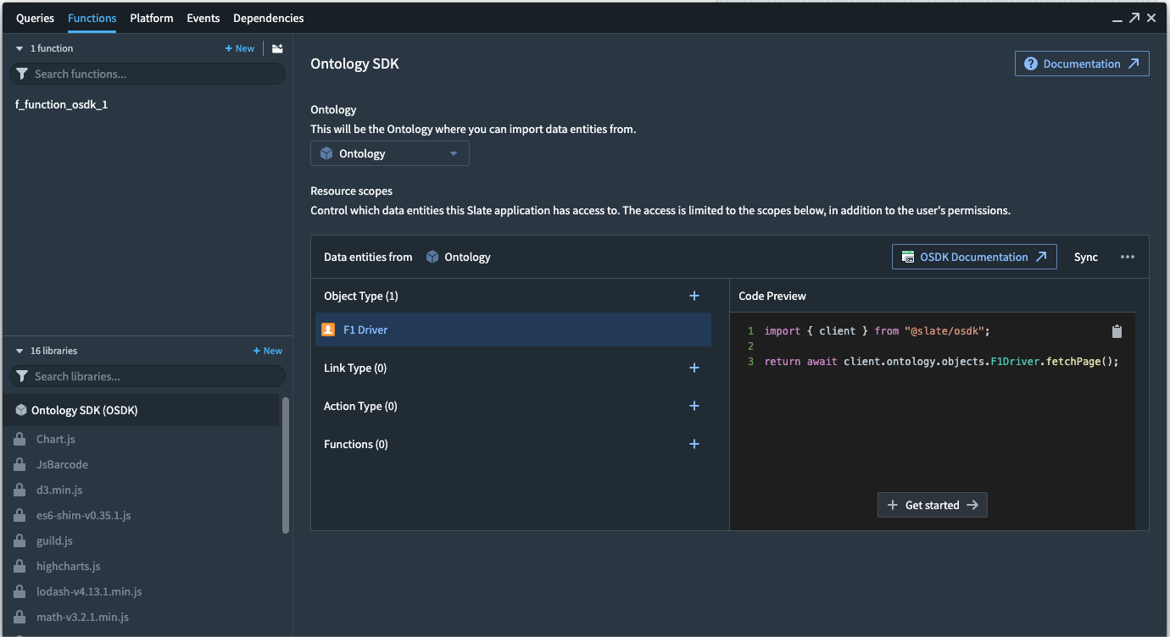The image size is (1170, 637).
Task: Close the panel with the X icon
Action: (1151, 18)
